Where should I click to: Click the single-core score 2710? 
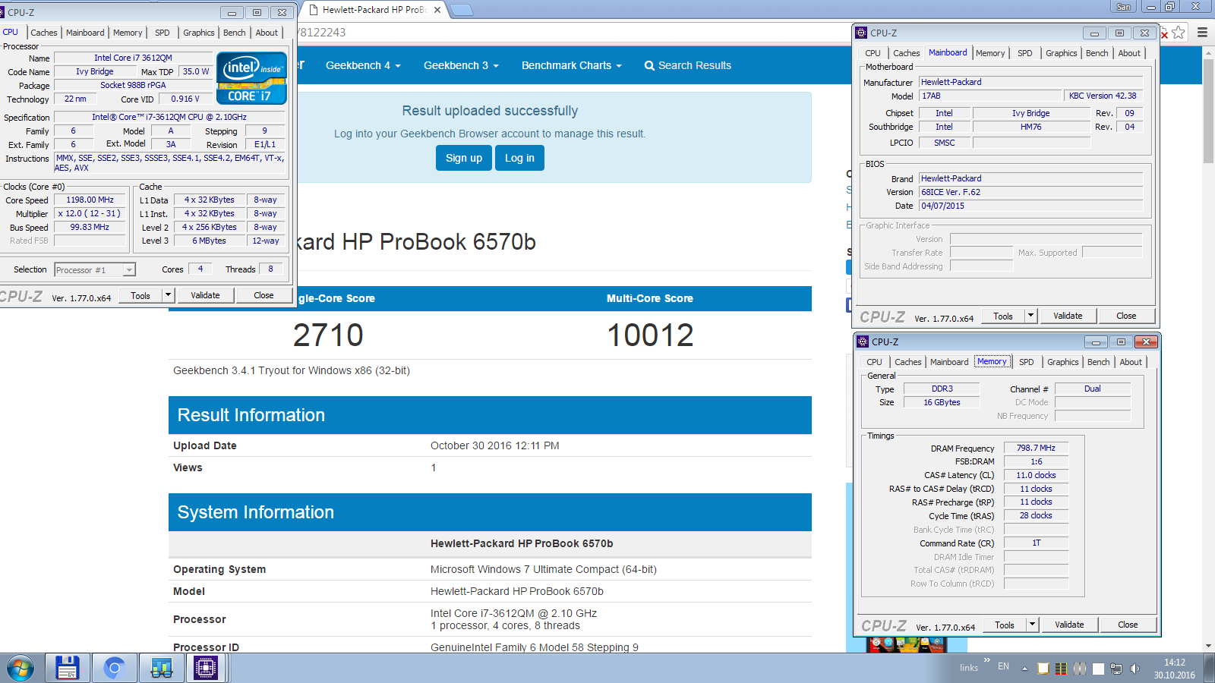click(328, 335)
